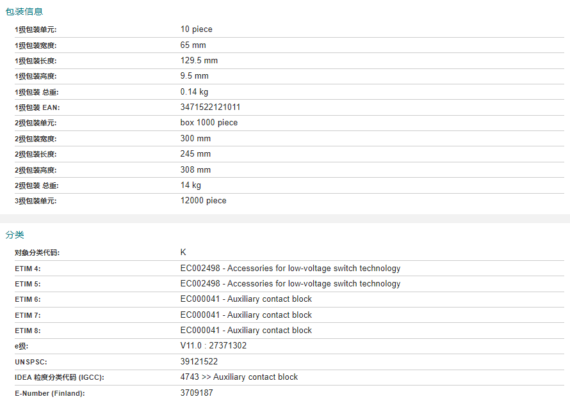Select the ETIM 5 classification value
Image resolution: width=570 pixels, height=406 pixels.
click(290, 284)
